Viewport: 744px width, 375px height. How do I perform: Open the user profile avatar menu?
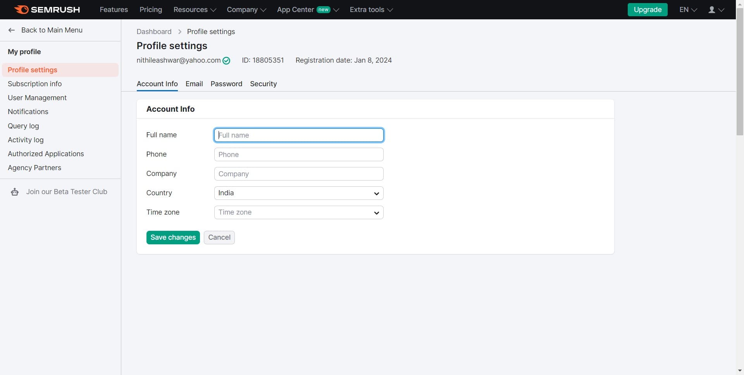[715, 10]
